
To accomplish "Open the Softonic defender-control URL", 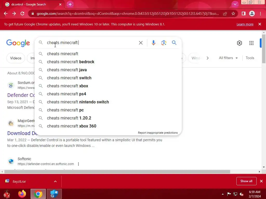I will tap(46, 164).
